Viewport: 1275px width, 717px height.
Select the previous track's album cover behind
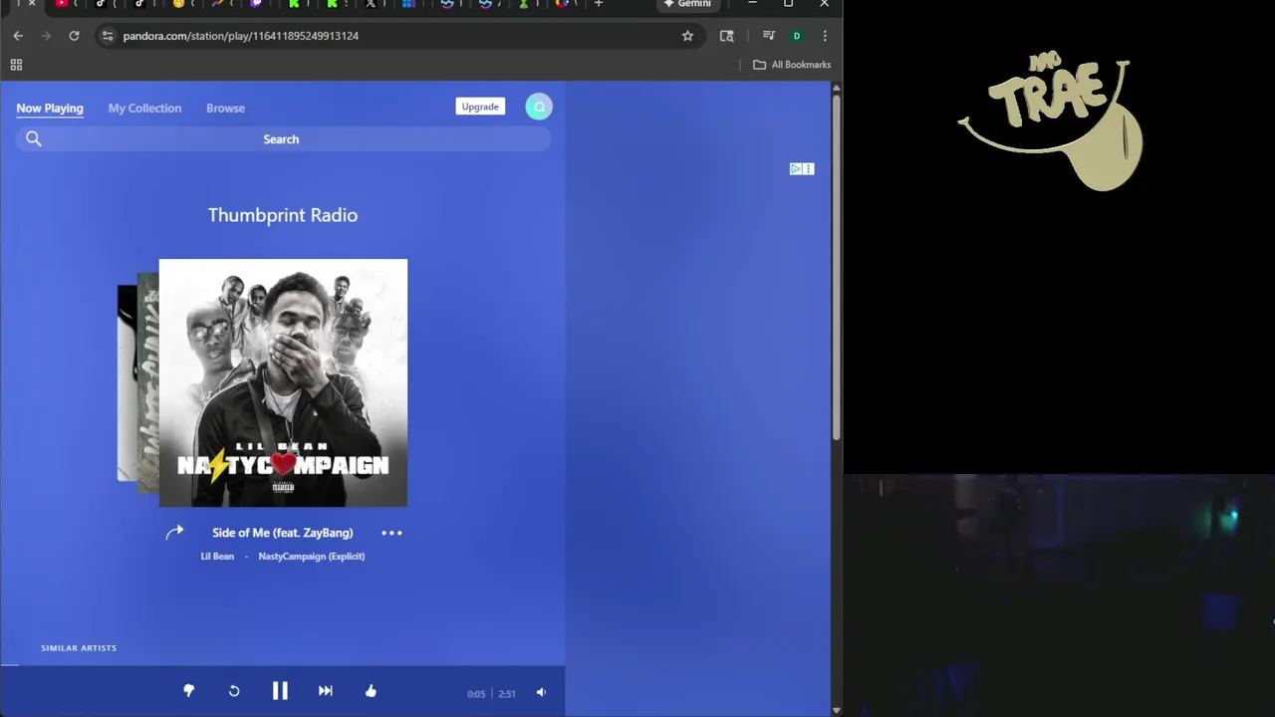147,383
